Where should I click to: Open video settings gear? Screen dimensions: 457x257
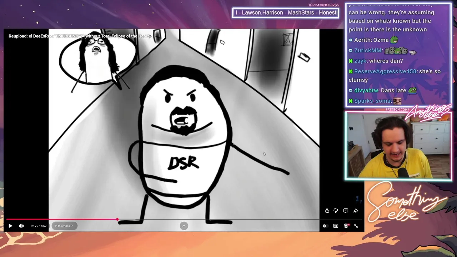click(x=346, y=226)
